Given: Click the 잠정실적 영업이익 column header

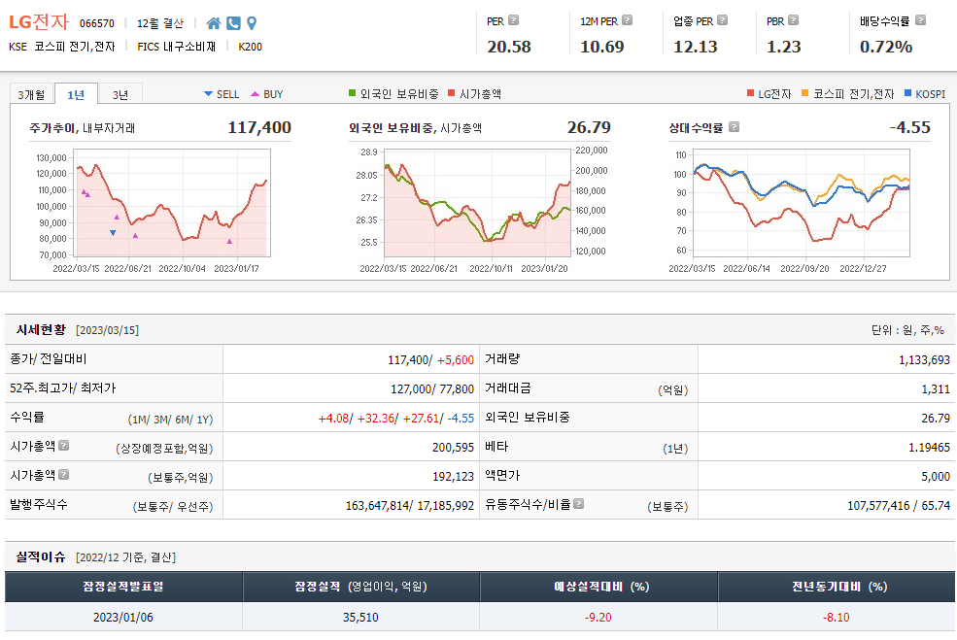Looking at the screenshot, I should click(x=360, y=587).
